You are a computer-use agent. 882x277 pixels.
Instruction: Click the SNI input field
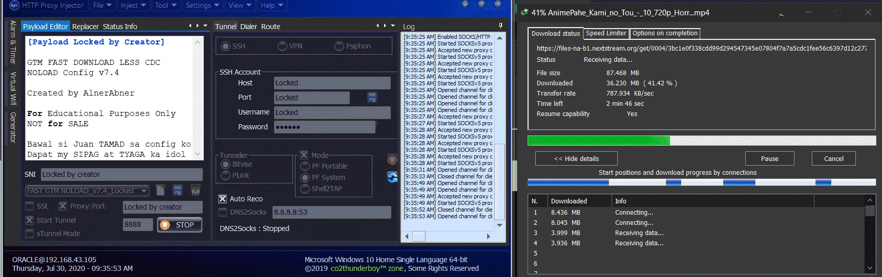coord(122,174)
